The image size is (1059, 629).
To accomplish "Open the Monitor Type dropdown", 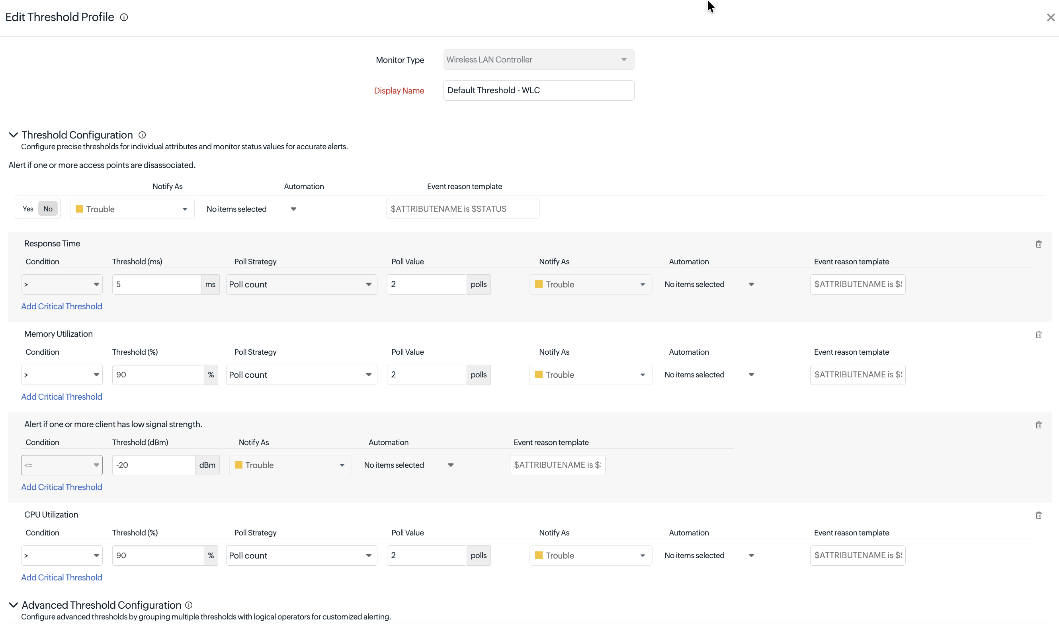I will coord(539,60).
